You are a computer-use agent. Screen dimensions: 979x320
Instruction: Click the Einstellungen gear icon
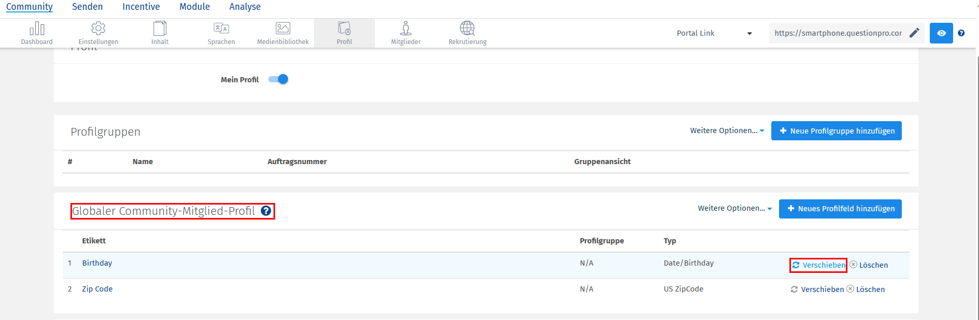98,28
